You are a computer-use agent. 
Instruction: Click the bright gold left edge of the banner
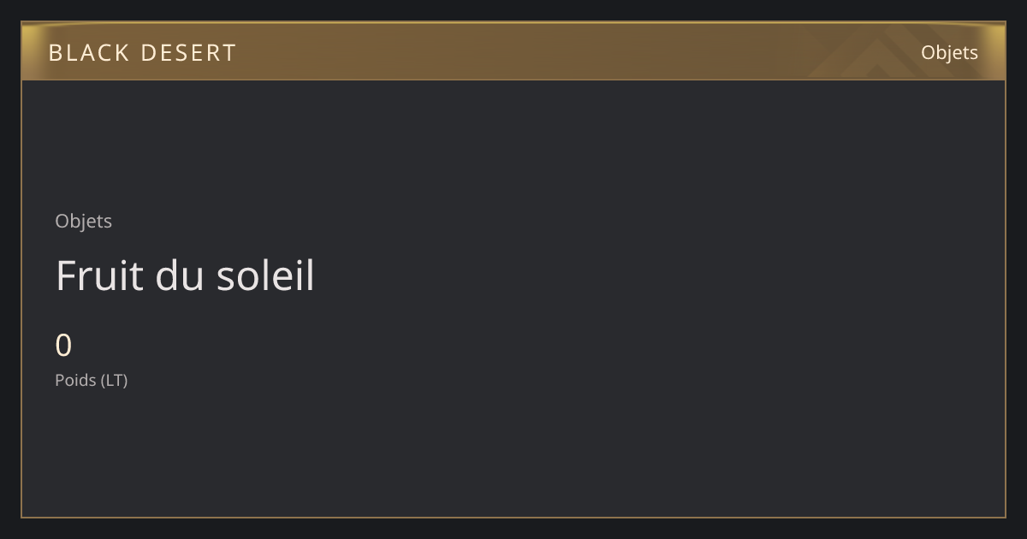pyautogui.click(x=29, y=52)
